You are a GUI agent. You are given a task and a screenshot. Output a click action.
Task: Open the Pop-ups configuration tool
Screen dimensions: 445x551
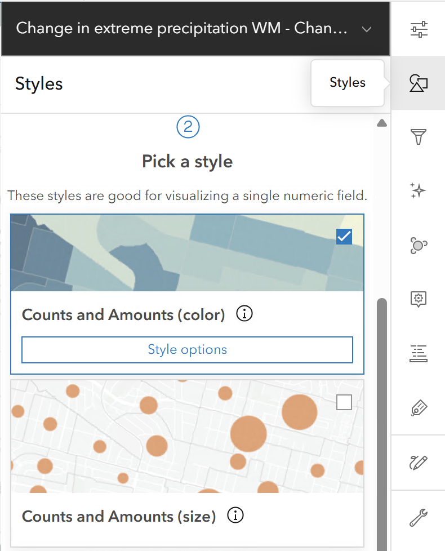pyautogui.click(x=419, y=299)
